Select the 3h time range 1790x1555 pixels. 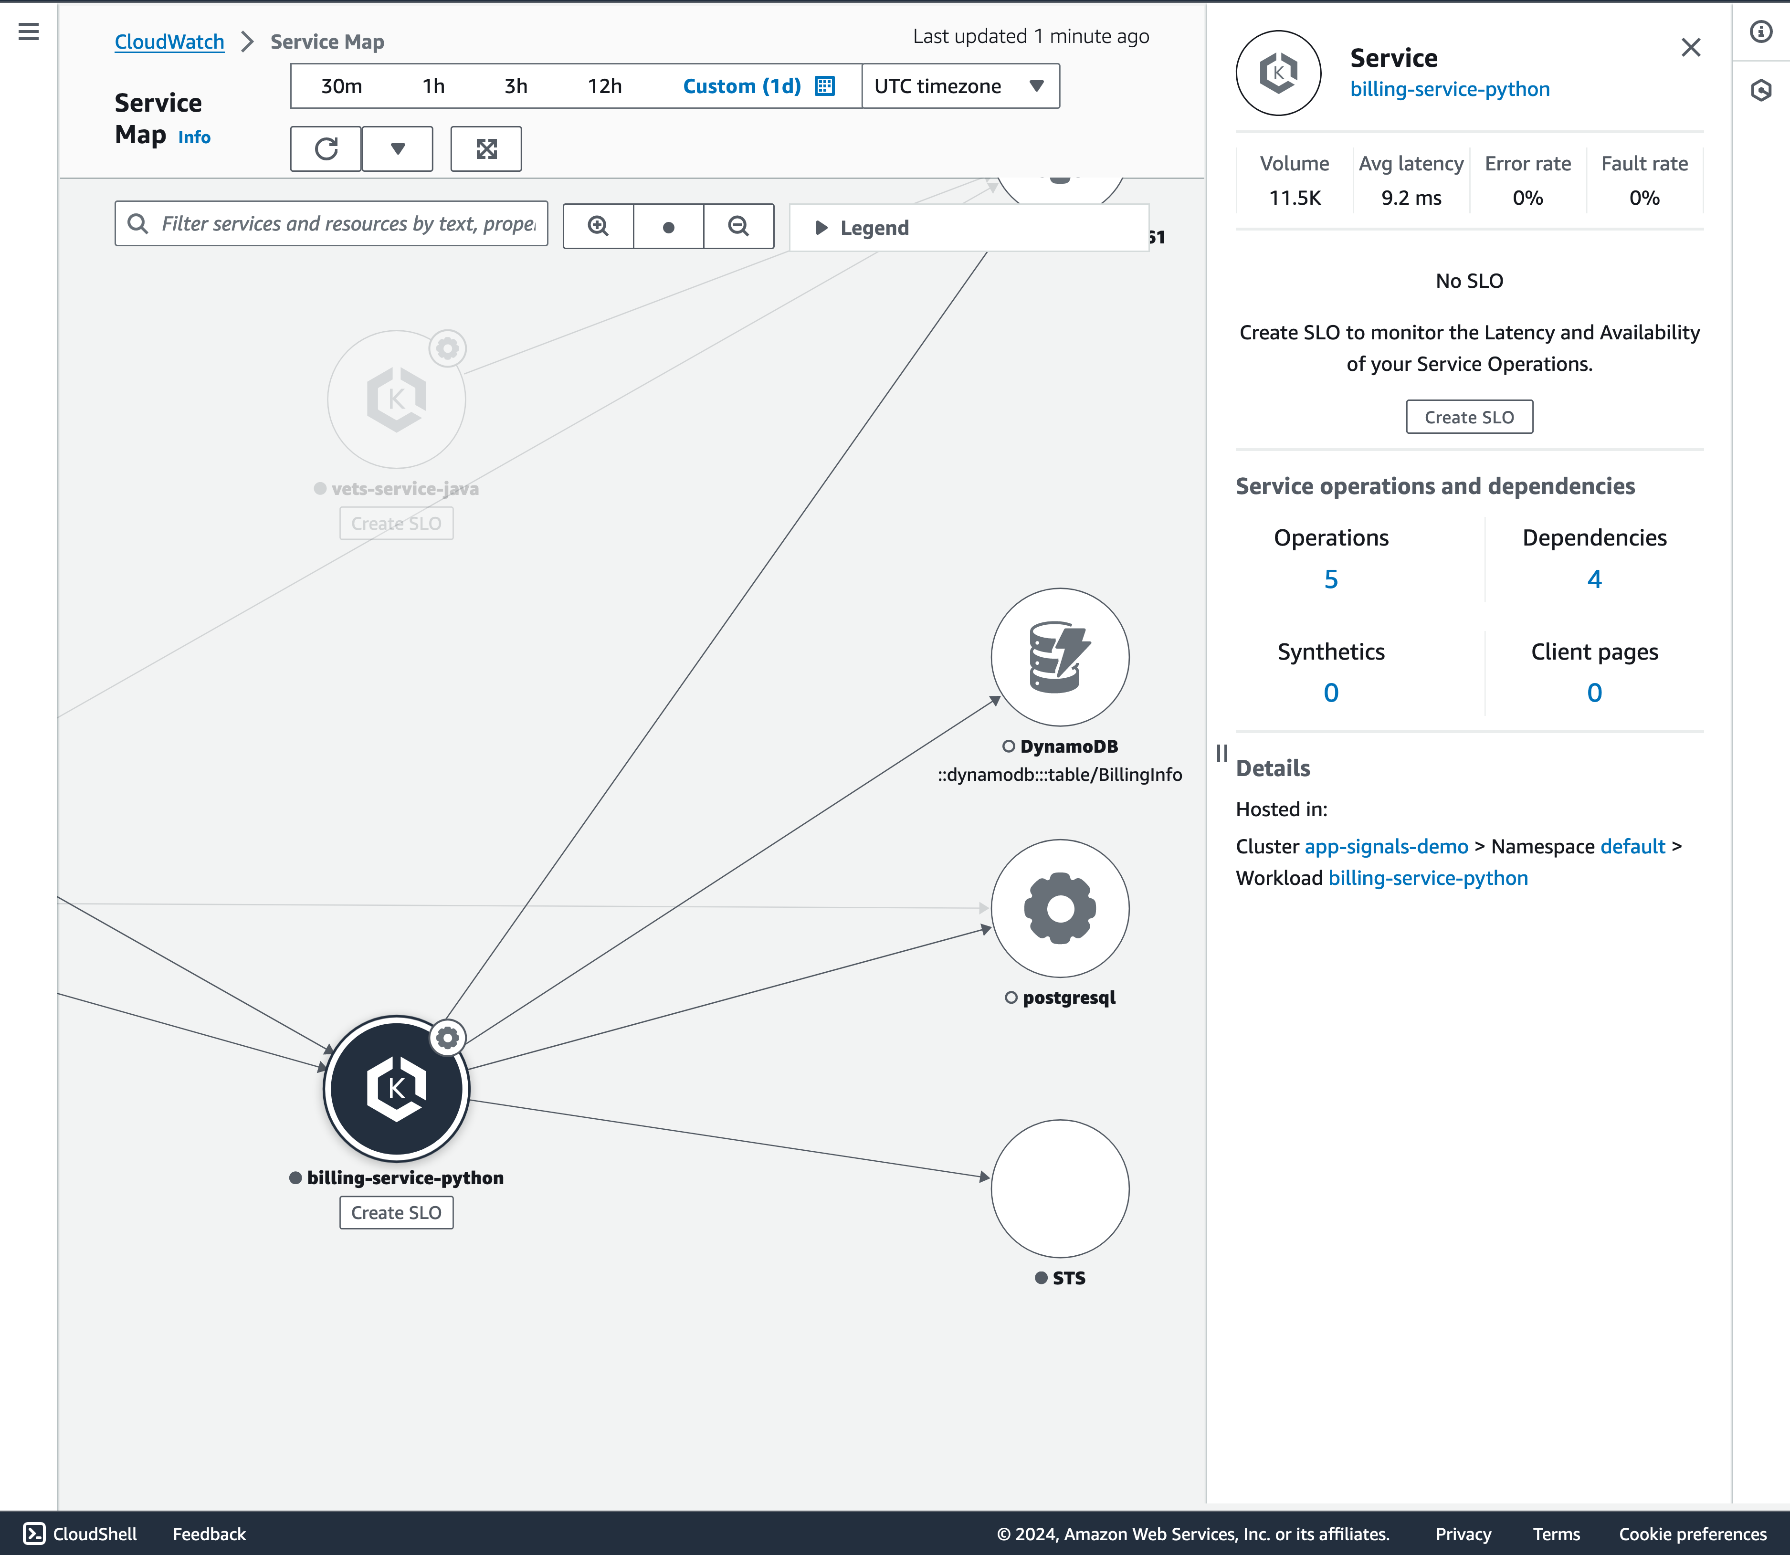tap(516, 86)
